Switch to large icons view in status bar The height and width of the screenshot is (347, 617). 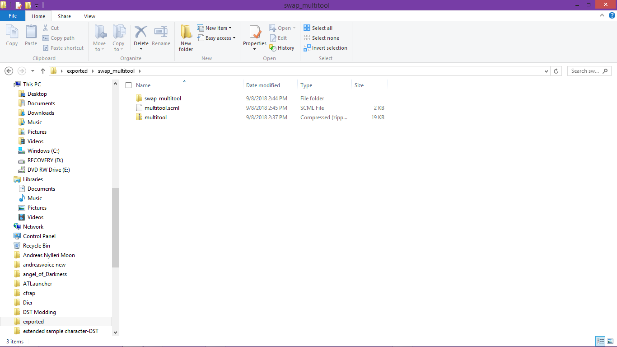[x=610, y=341]
